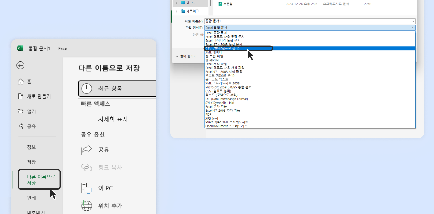Expand the 네트워크 tree node chevron

point(176,11)
